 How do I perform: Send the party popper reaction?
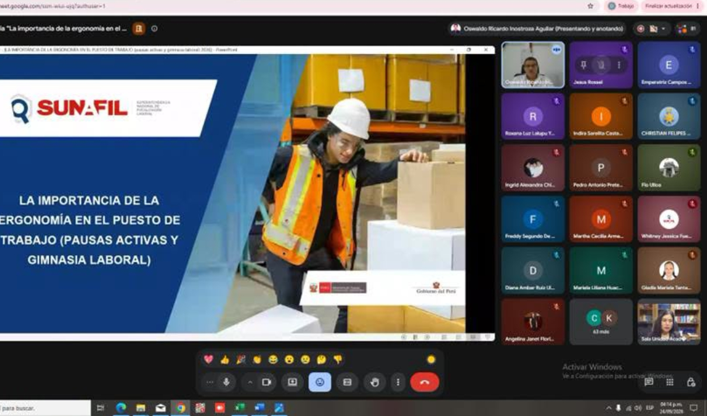[x=241, y=359]
